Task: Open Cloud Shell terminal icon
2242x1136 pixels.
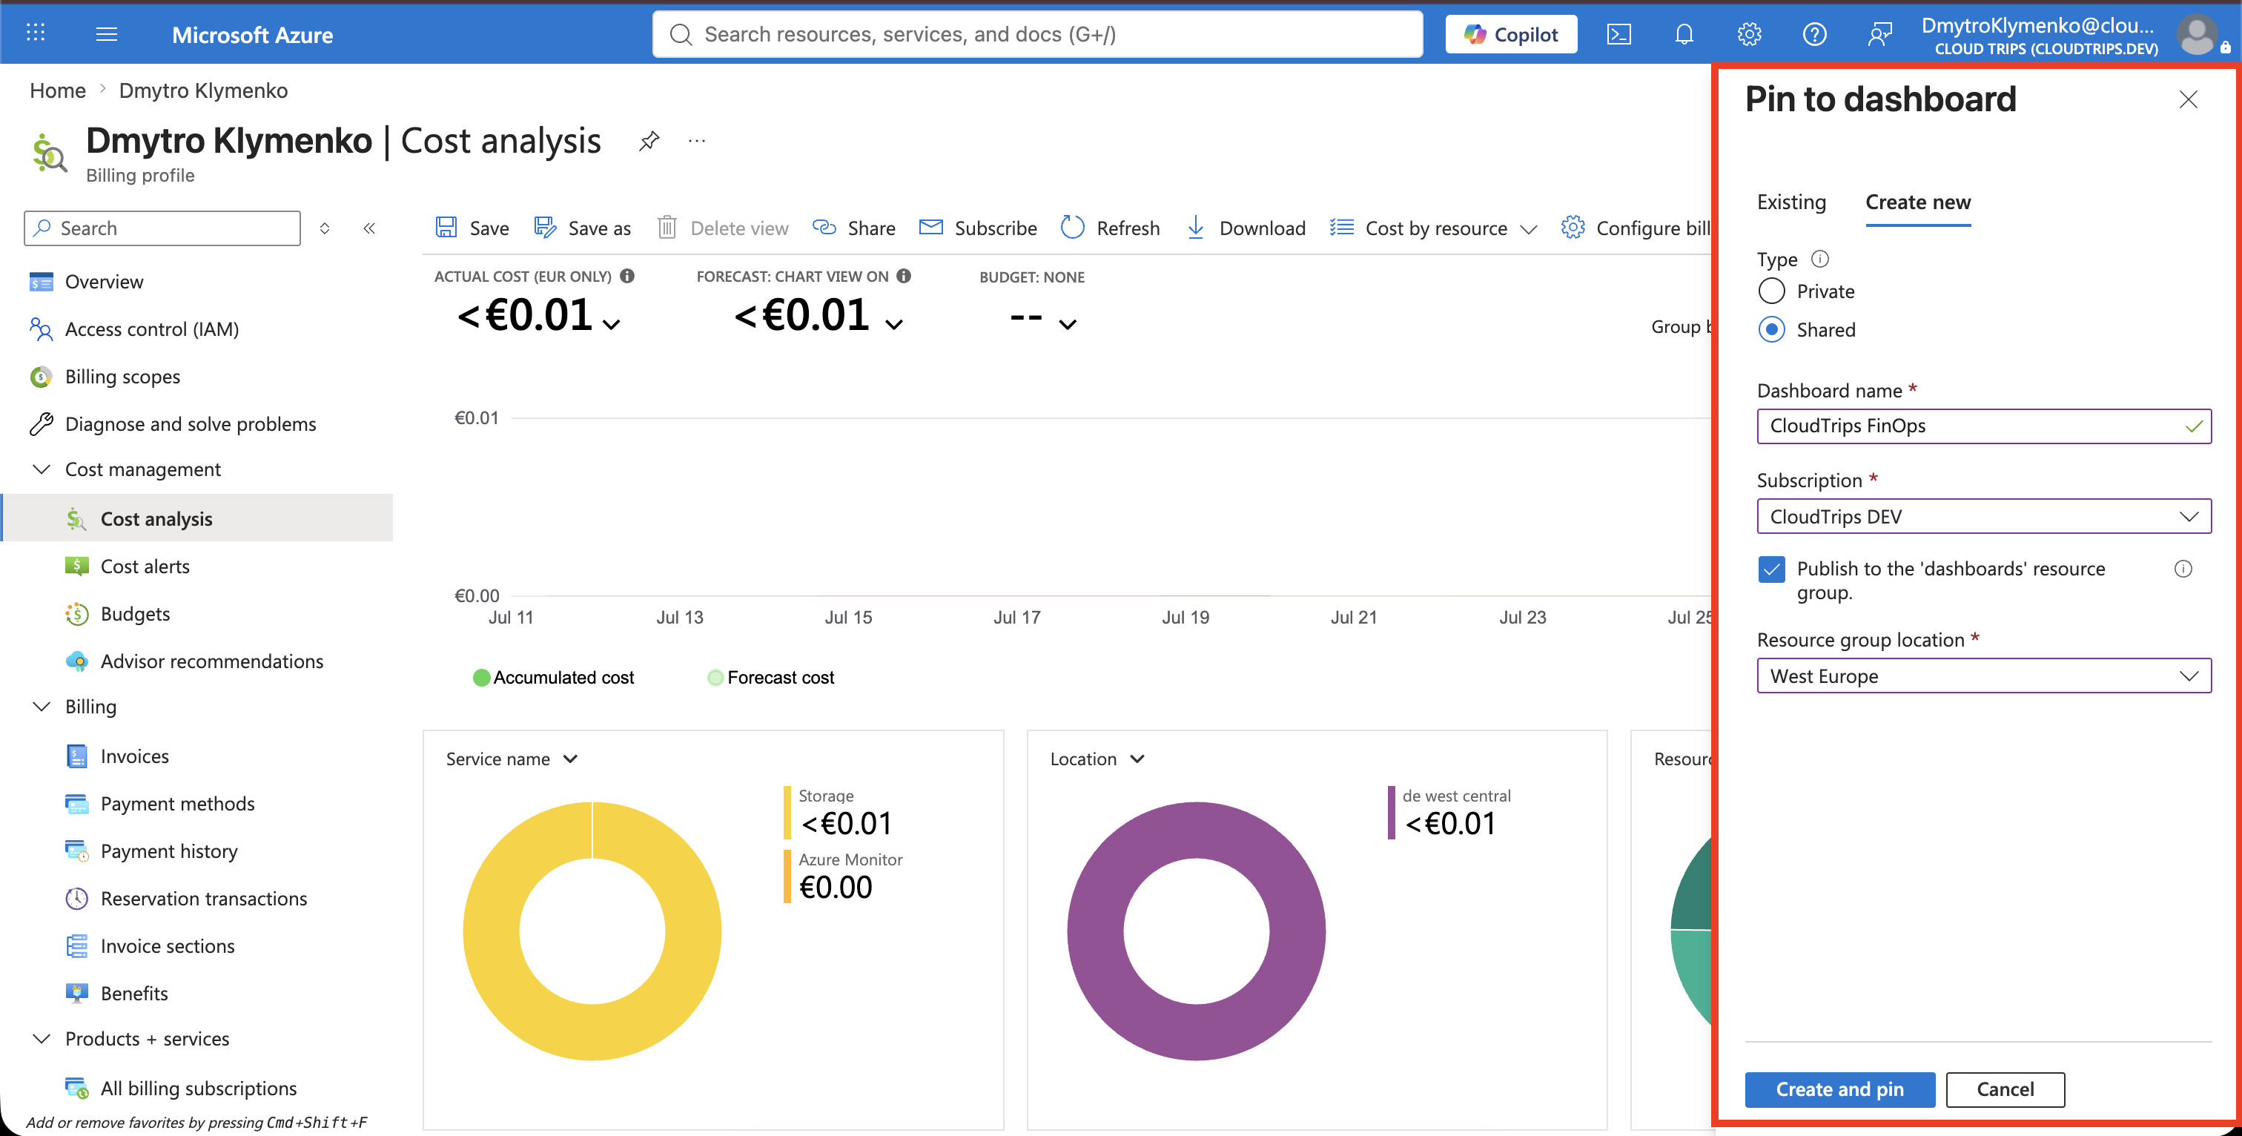Action: click(x=1618, y=34)
